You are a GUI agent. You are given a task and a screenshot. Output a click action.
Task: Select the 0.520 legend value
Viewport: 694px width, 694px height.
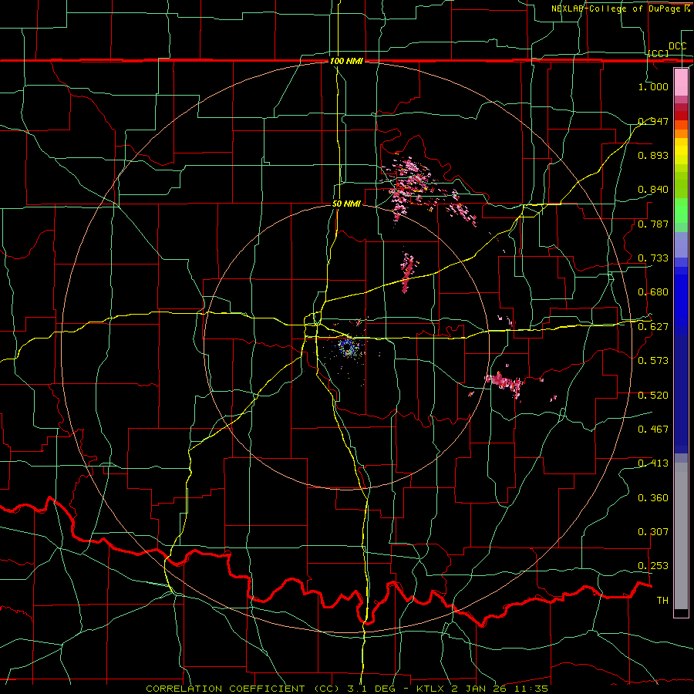coord(653,396)
